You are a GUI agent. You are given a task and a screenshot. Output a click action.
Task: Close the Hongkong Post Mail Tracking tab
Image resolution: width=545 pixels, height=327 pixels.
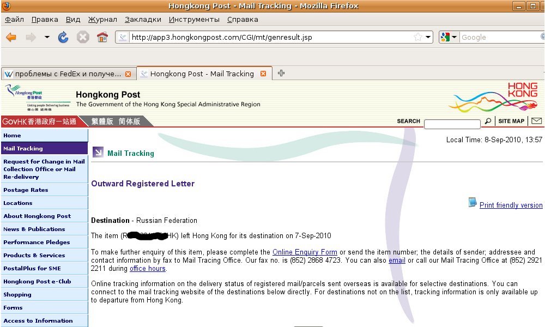pos(263,74)
